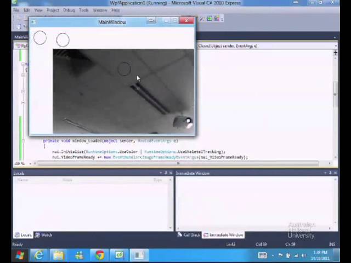Image resolution: width=351 pixels, height=263 pixels.
Task: Open Google Chrome from the taskbar
Action: pos(100,255)
